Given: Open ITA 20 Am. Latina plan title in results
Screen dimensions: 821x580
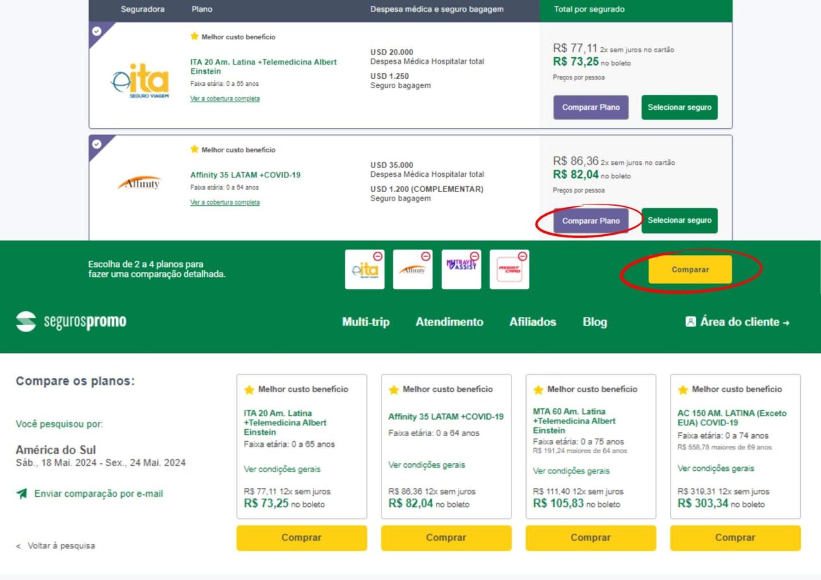Looking at the screenshot, I should pyautogui.click(x=263, y=67).
